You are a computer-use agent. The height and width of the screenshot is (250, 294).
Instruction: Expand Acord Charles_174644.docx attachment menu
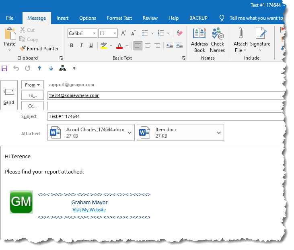click(x=130, y=133)
